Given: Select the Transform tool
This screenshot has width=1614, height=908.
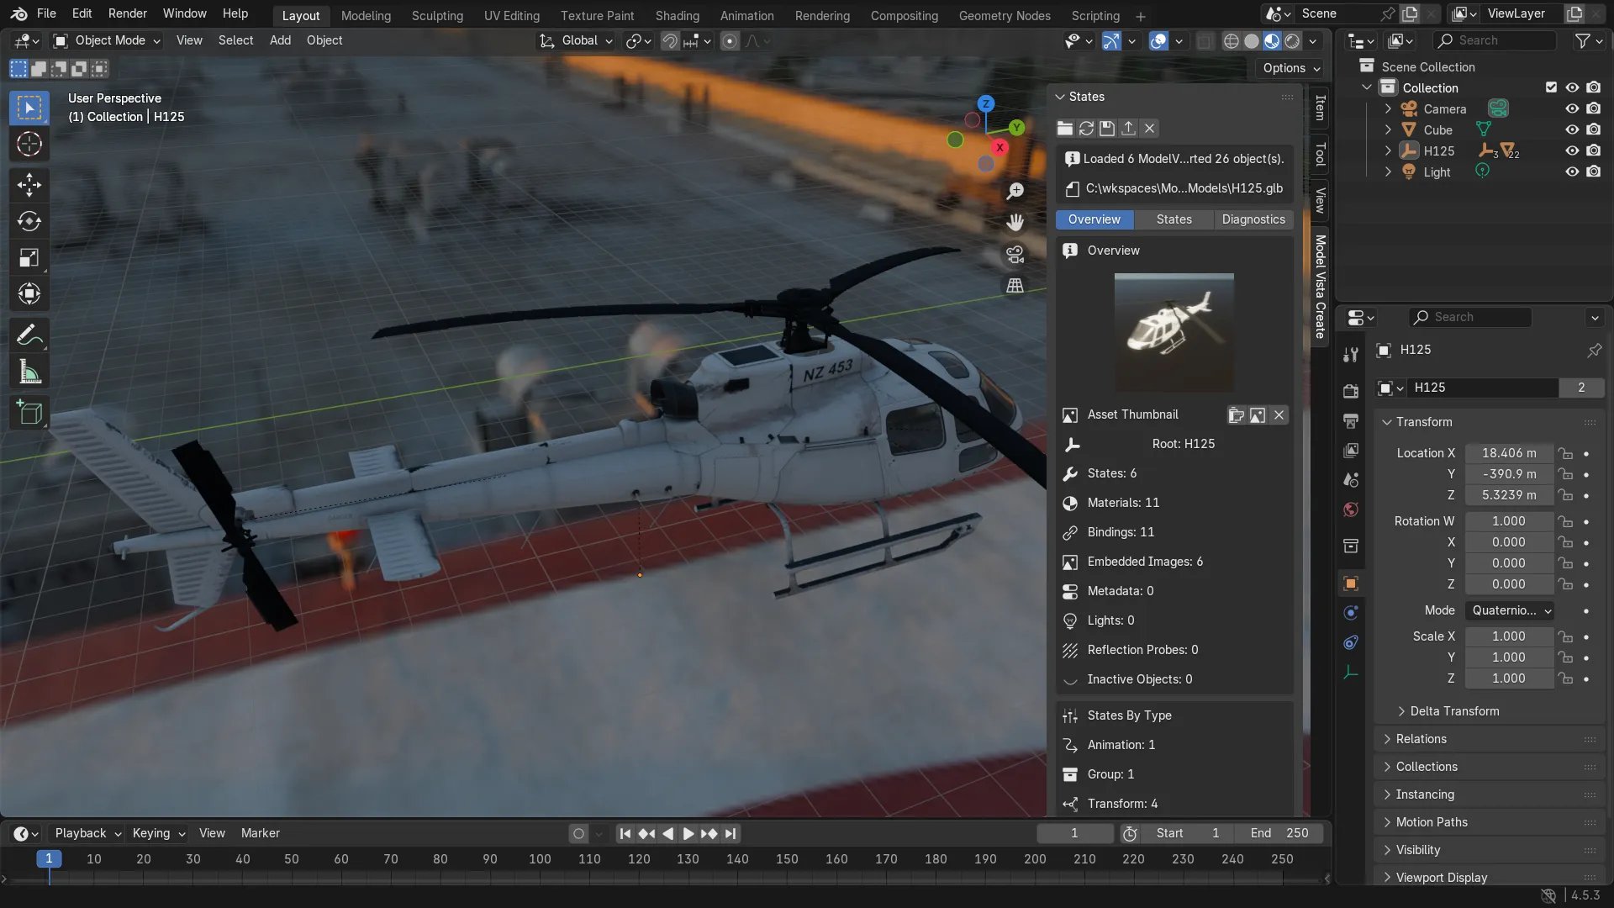Looking at the screenshot, I should click(x=29, y=294).
